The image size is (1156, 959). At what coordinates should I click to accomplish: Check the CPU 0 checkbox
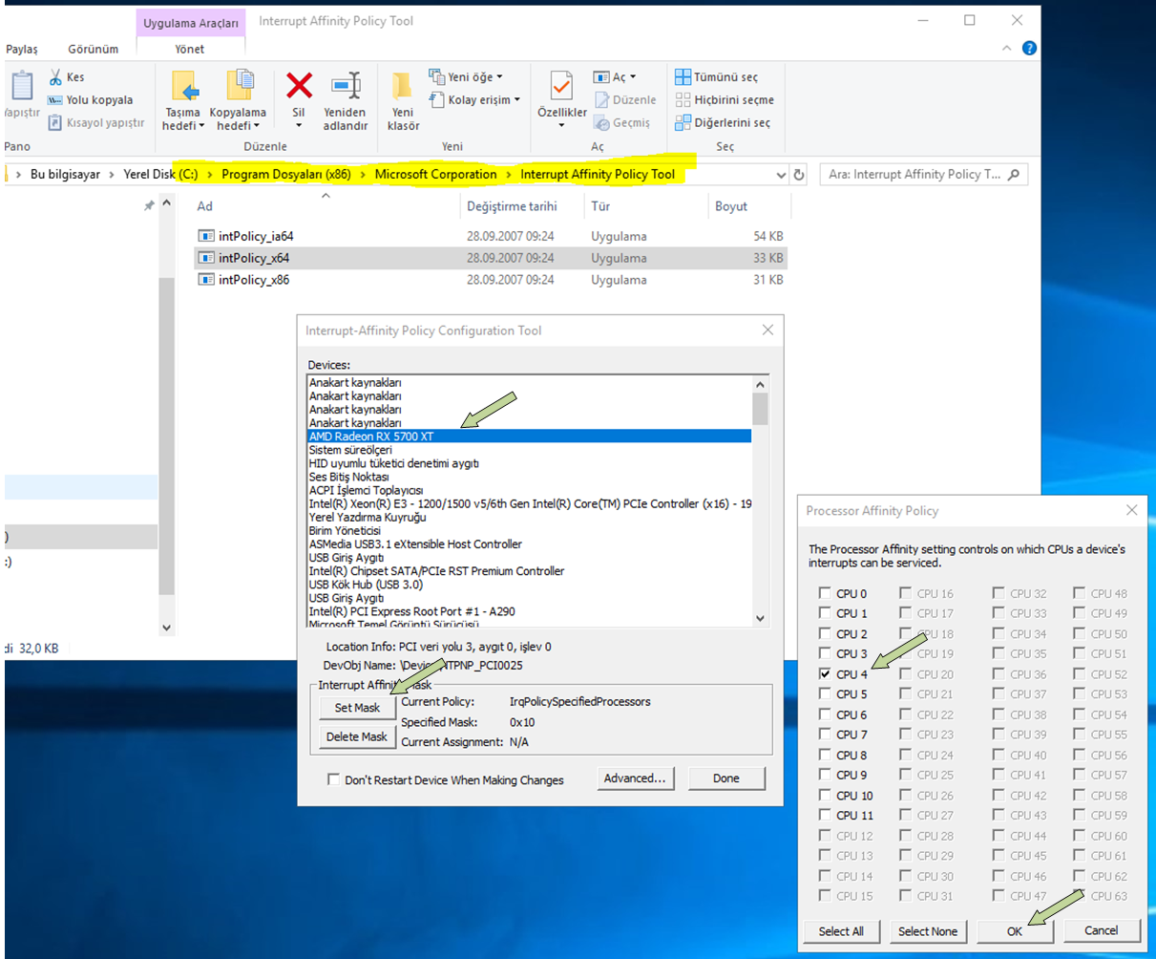825,593
